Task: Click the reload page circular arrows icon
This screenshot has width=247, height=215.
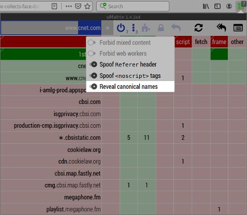Action: (198, 28)
